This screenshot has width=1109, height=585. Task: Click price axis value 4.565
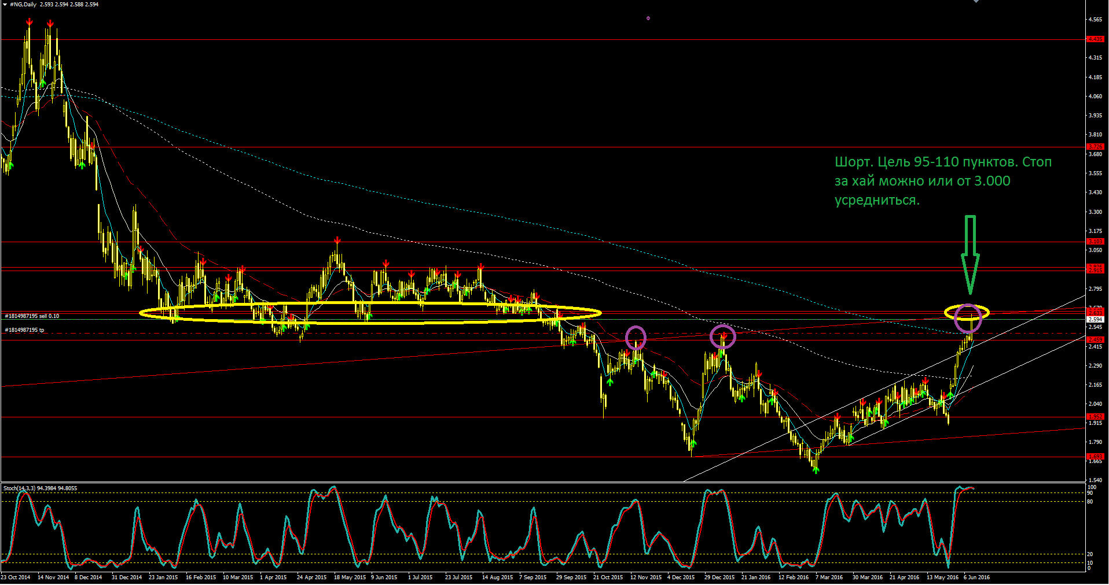point(1095,20)
